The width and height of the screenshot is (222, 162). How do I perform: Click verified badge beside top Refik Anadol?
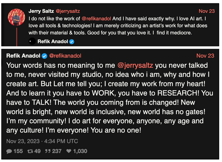coord(72,41)
